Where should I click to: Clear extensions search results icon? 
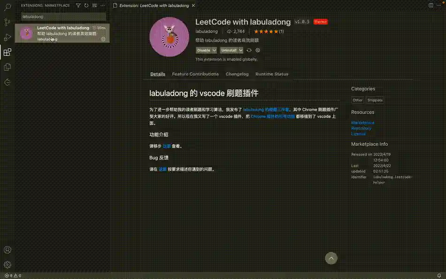pos(94,6)
